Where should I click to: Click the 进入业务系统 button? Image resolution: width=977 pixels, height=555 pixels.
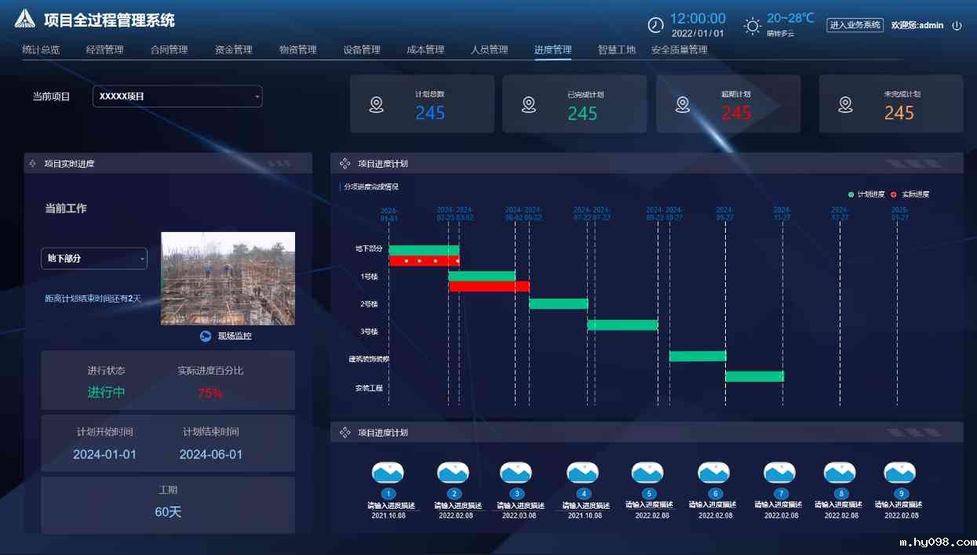[x=855, y=24]
